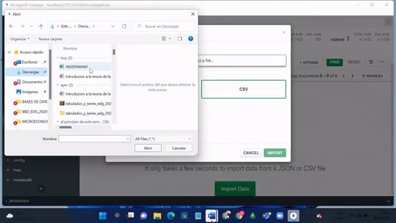Image resolution: width=396 pixels, height=223 pixels.
Task: Click the file list vertical scrollbar
Action: [114, 52]
